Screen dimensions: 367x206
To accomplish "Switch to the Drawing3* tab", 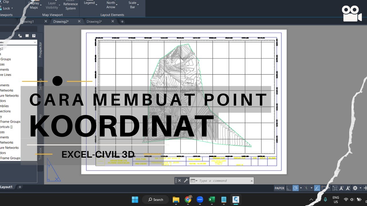I will tap(94, 21).
